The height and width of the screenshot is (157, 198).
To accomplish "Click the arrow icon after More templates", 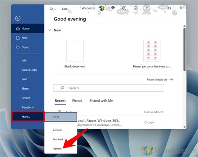I will (171, 80).
